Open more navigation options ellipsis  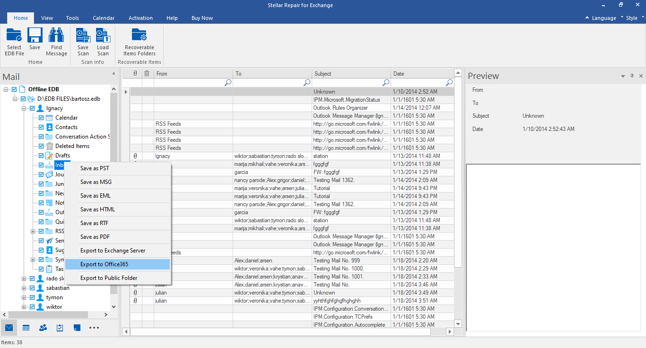click(94, 328)
